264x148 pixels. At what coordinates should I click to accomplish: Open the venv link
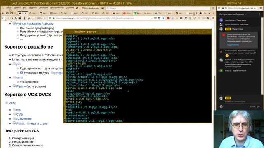19,77
